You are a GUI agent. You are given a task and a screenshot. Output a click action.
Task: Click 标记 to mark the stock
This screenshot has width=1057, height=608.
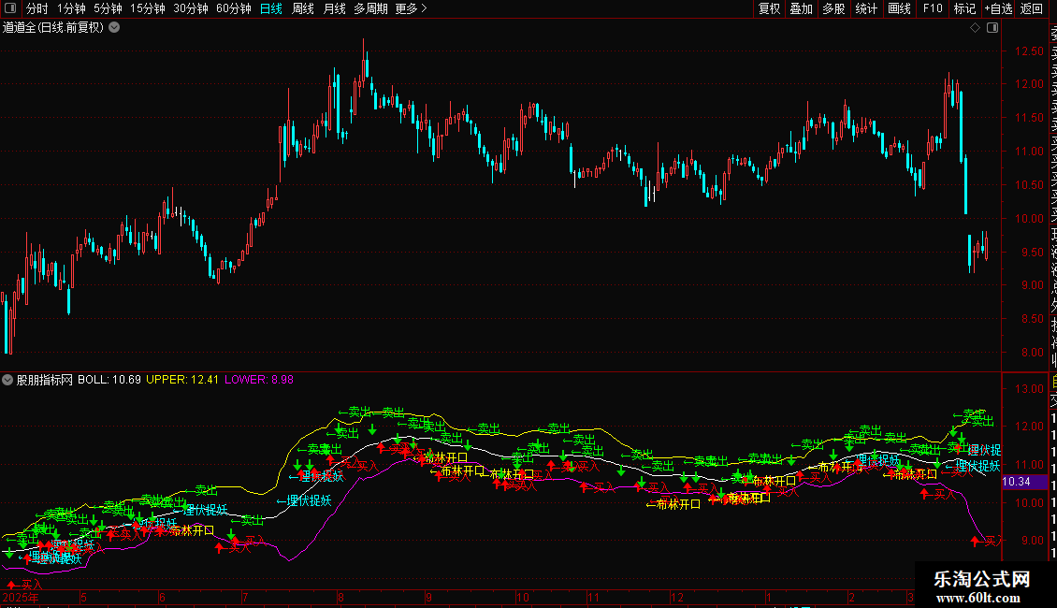point(964,8)
